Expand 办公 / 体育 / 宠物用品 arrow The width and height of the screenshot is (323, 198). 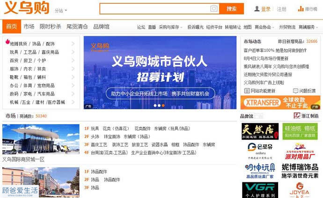click(73, 85)
